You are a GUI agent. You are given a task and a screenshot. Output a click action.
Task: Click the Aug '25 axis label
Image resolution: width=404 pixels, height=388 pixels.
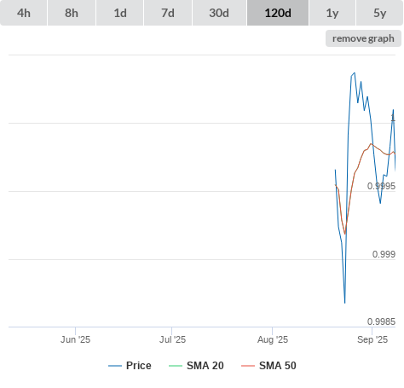[x=273, y=339]
